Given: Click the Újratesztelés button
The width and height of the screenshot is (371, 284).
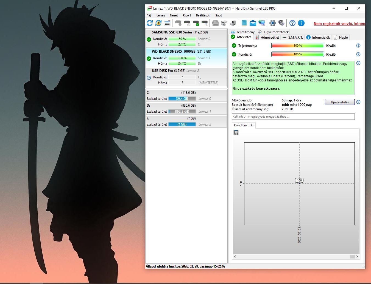Looking at the screenshot, I should pyautogui.click(x=340, y=102).
